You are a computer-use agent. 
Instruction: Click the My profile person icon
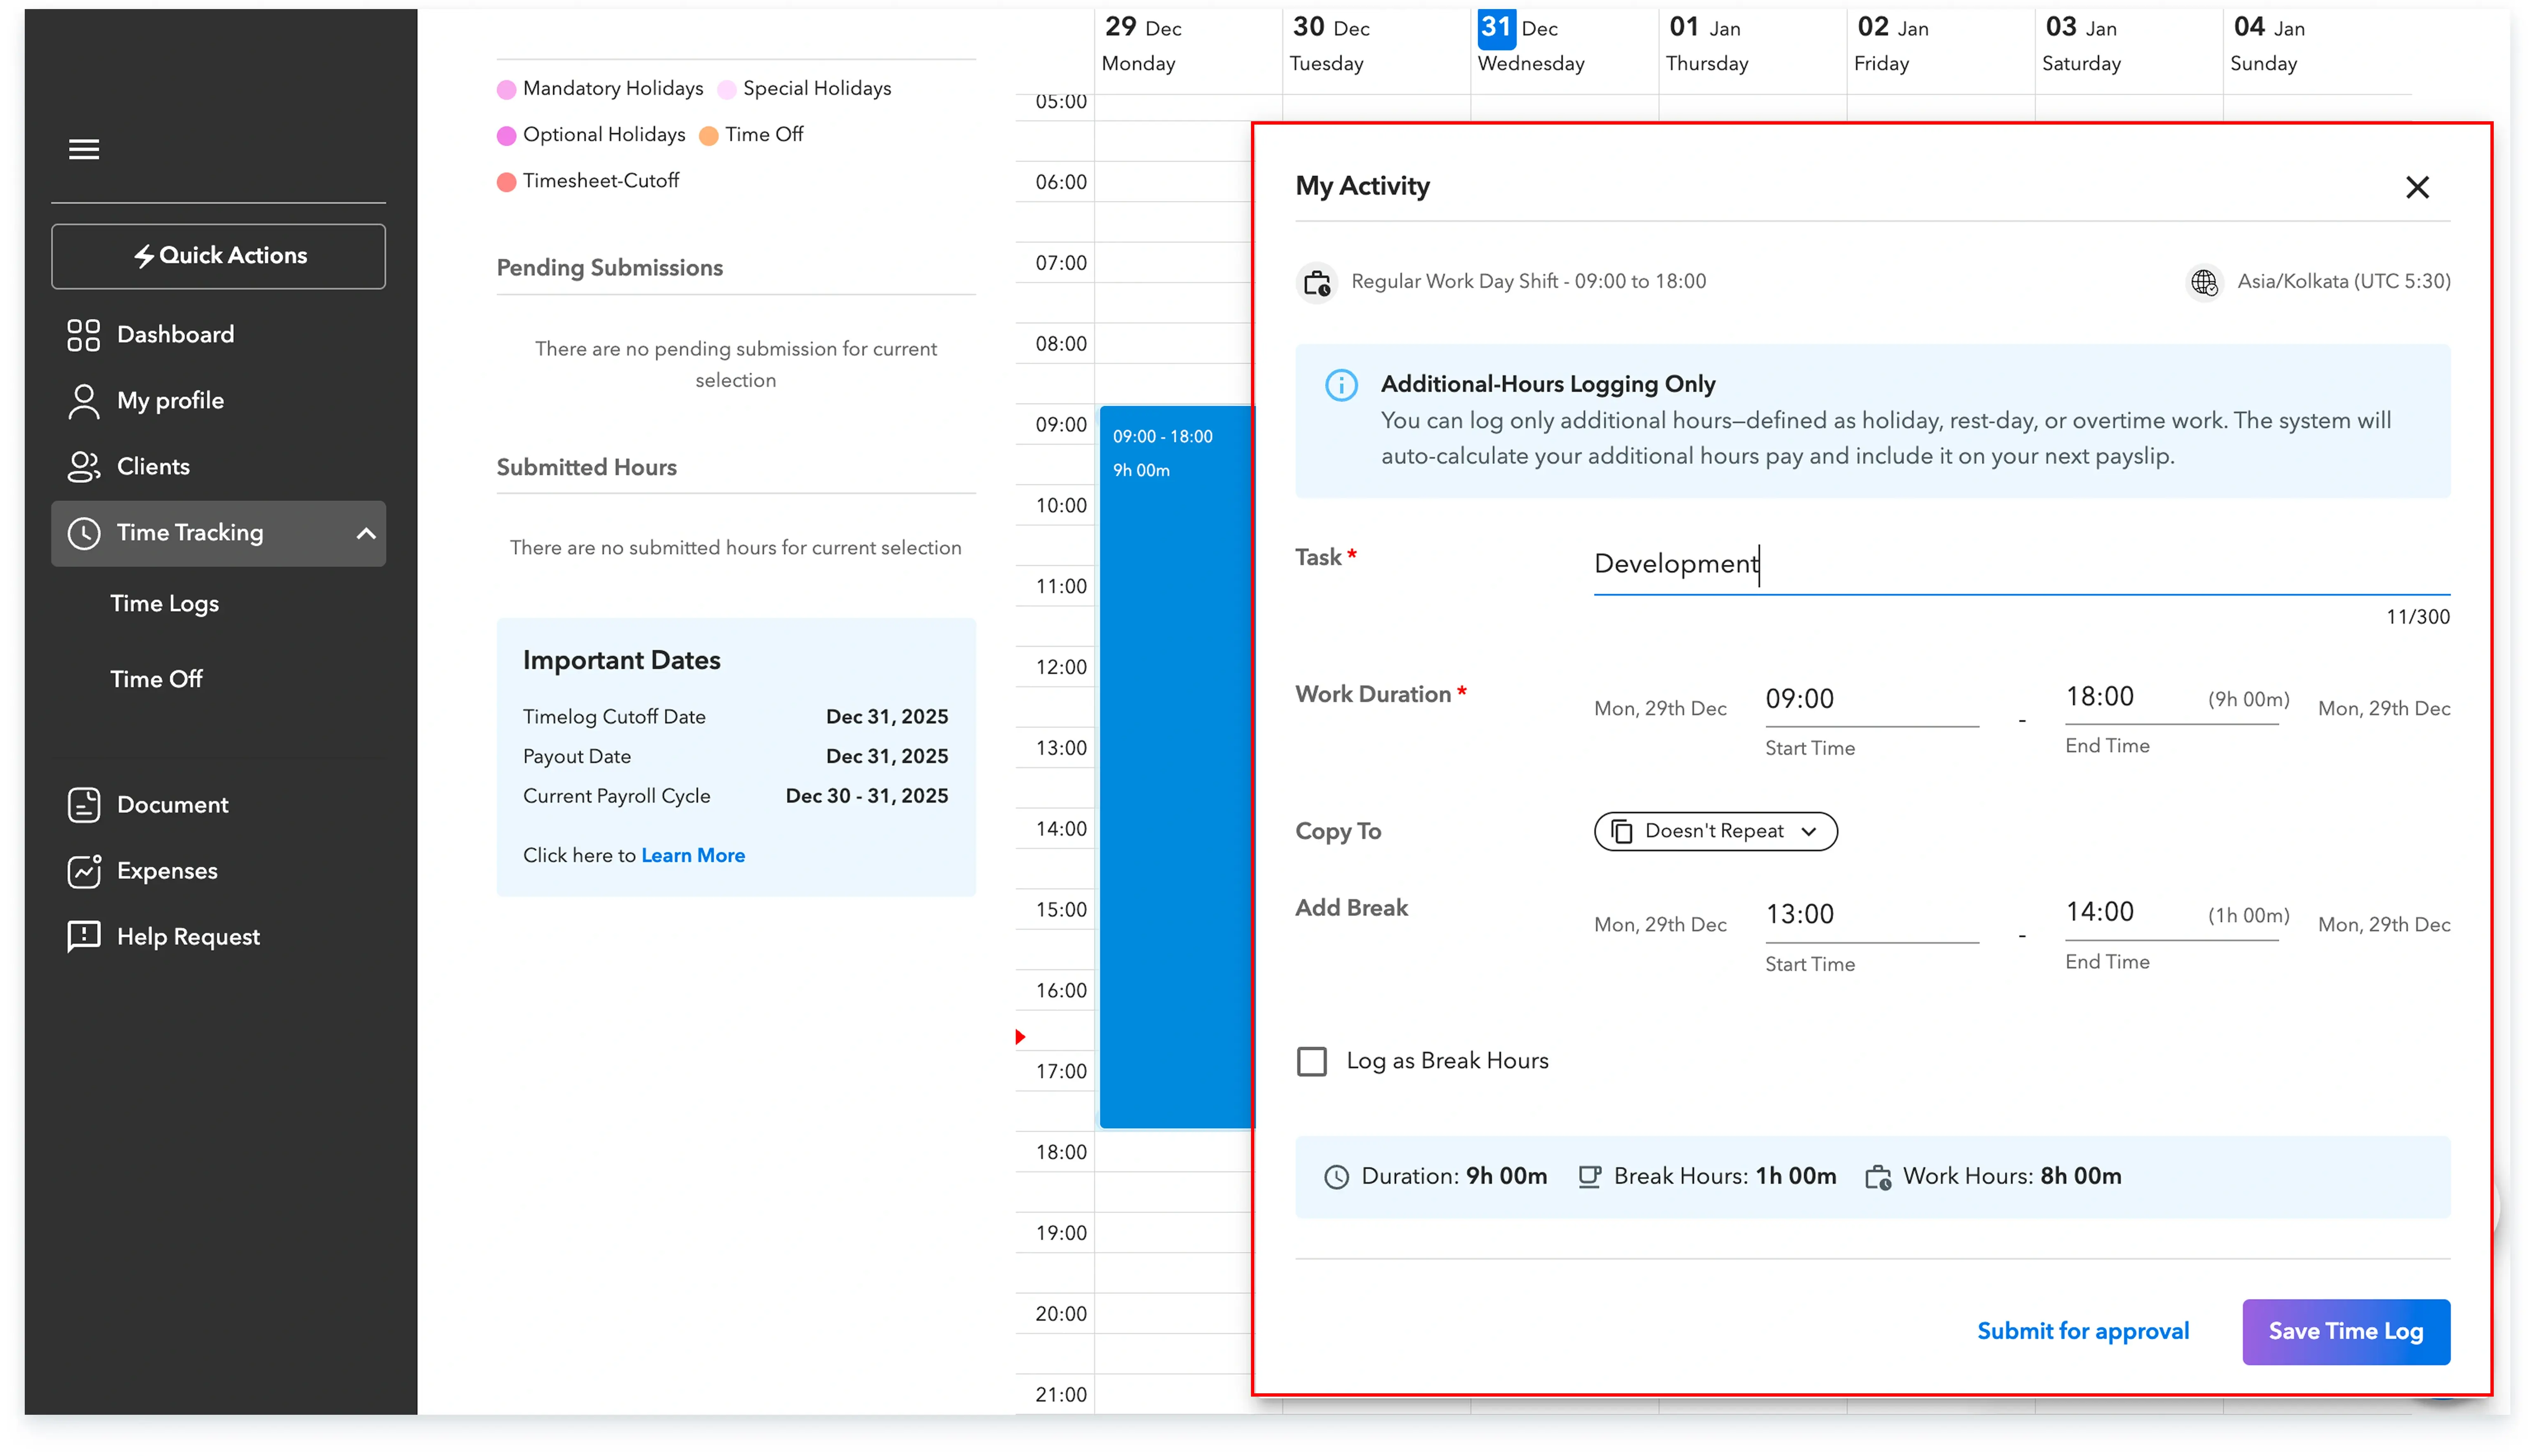(84, 401)
